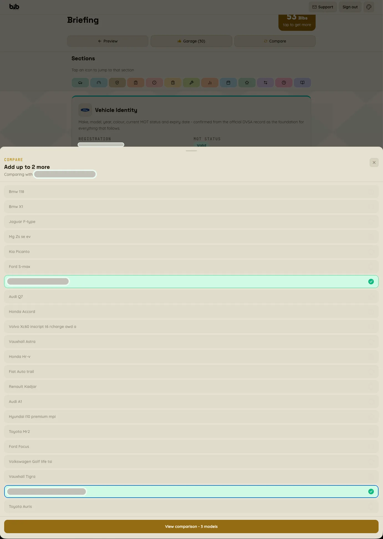
Task: Click the Ford logo beside Vehicle Identity
Action: 85,110
